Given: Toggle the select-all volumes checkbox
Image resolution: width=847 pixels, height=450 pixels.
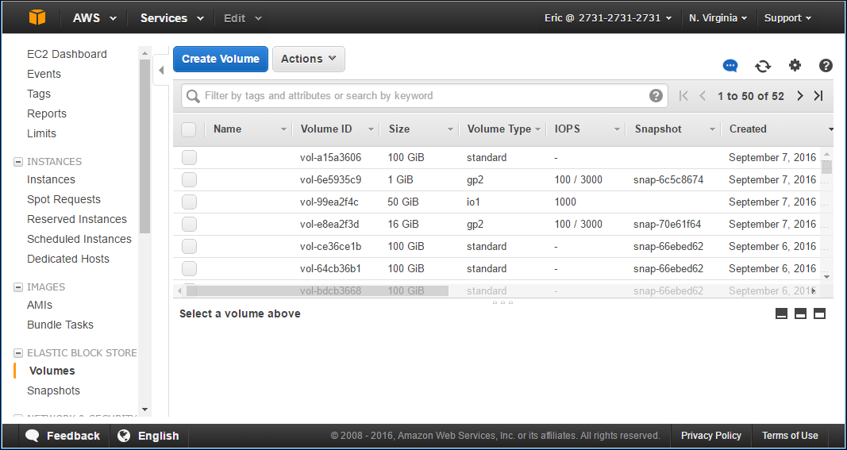Looking at the screenshot, I should coord(188,129).
